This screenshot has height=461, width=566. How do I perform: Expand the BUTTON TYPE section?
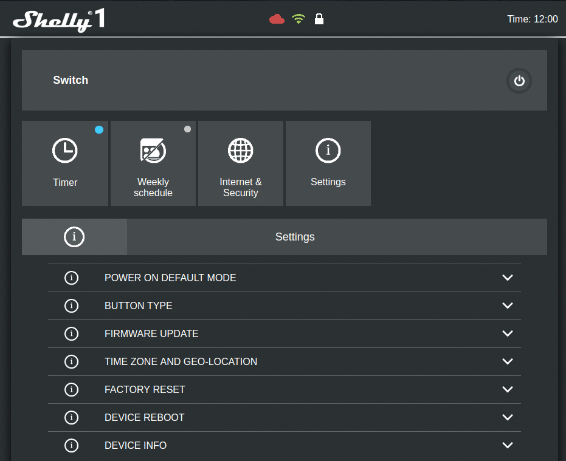click(x=283, y=306)
